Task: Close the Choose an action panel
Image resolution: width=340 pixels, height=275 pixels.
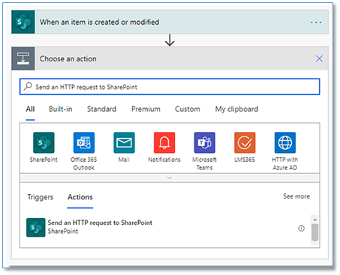Action: pyautogui.click(x=319, y=58)
